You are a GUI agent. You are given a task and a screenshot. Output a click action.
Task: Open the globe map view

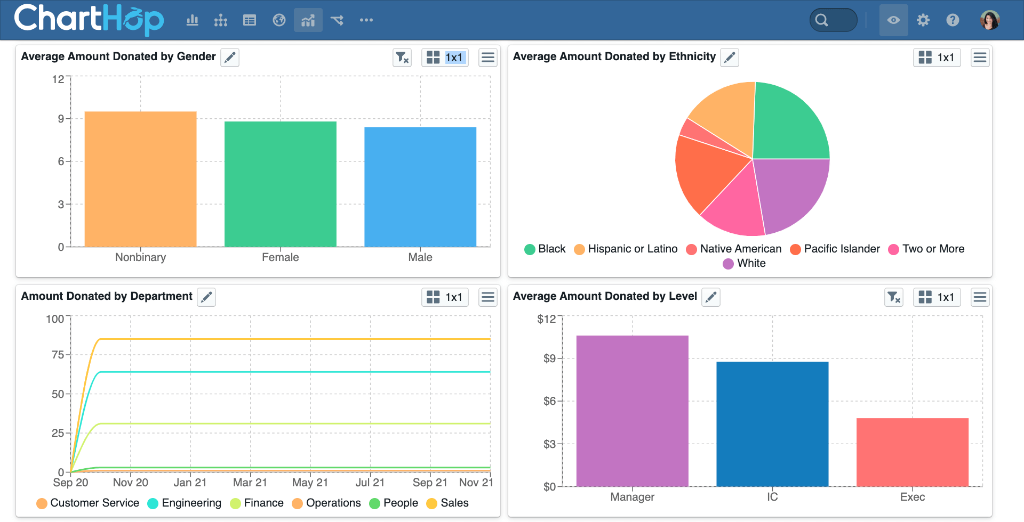pyautogui.click(x=279, y=20)
